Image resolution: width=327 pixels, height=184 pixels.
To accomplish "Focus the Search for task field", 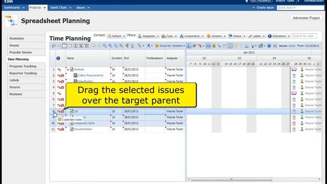I will (x=304, y=36).
